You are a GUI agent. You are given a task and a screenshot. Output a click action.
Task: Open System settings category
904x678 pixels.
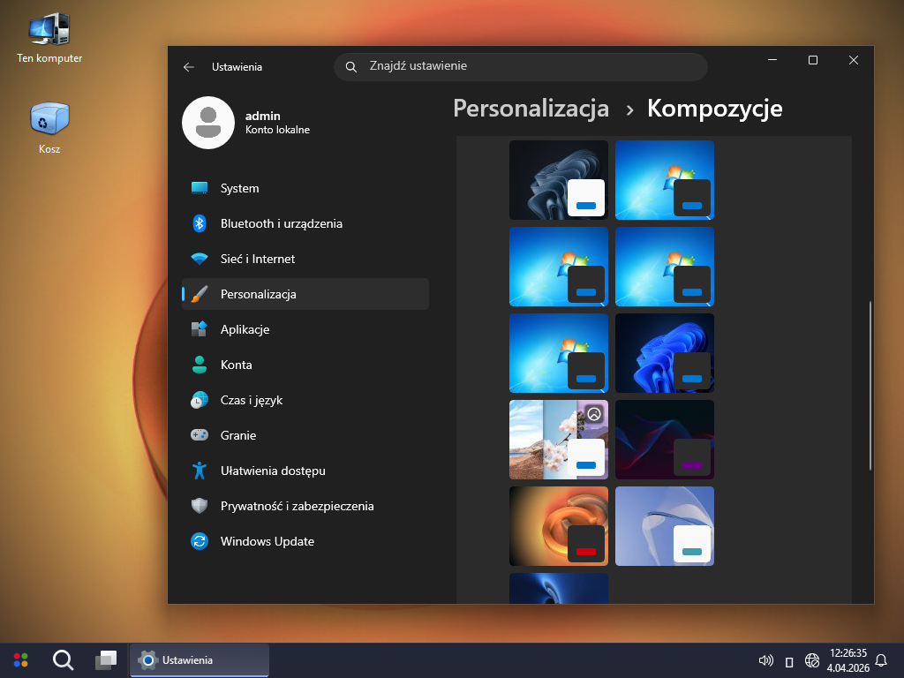tap(239, 188)
